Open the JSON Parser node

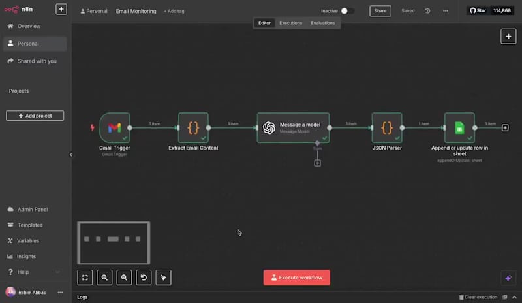387,128
